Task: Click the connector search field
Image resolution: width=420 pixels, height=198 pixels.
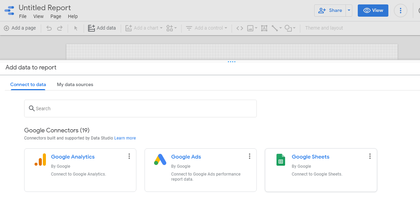Action: point(140,109)
